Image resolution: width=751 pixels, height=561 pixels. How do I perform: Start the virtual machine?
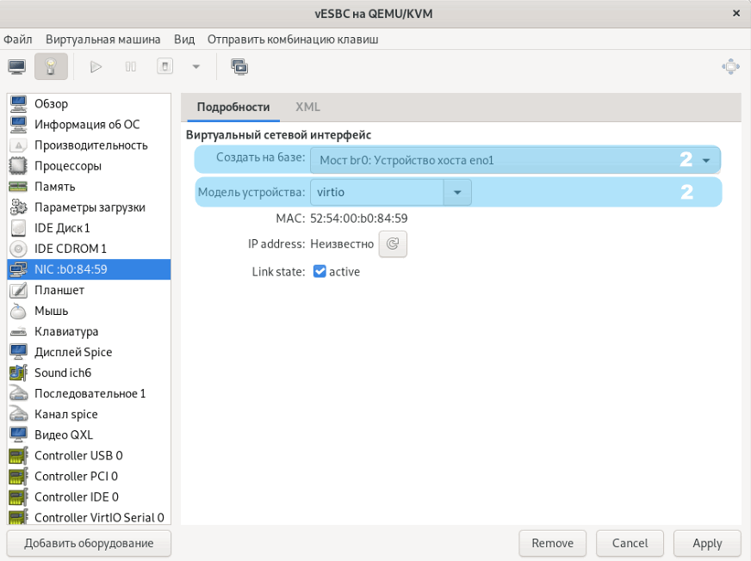pos(96,66)
